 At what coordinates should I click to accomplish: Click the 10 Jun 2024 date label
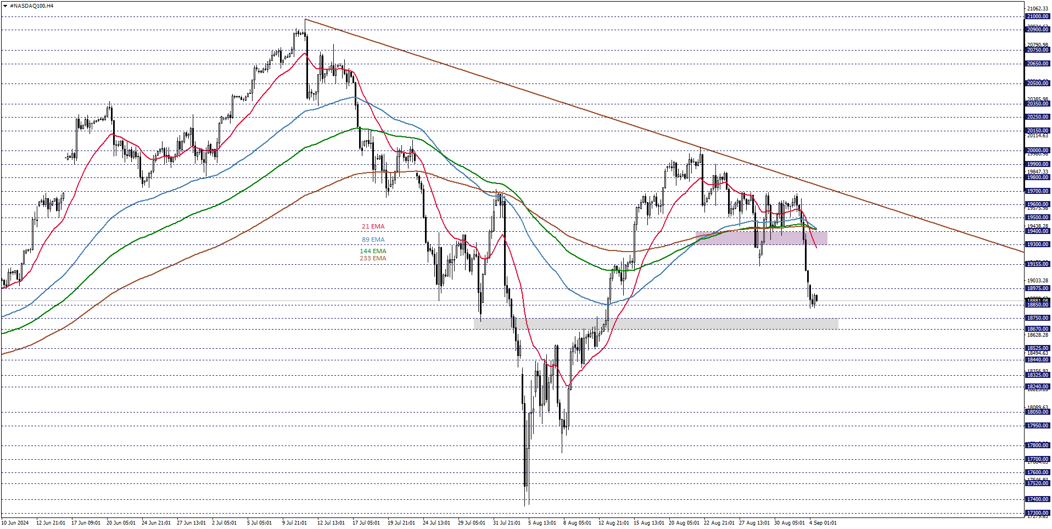click(15, 523)
